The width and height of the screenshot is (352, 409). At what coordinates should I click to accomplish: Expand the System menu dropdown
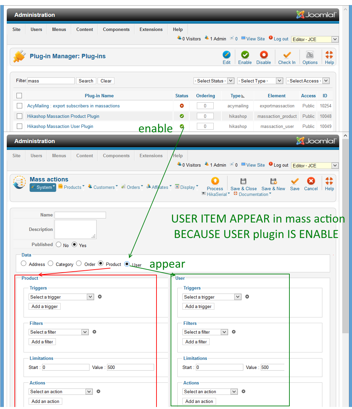(x=43, y=187)
